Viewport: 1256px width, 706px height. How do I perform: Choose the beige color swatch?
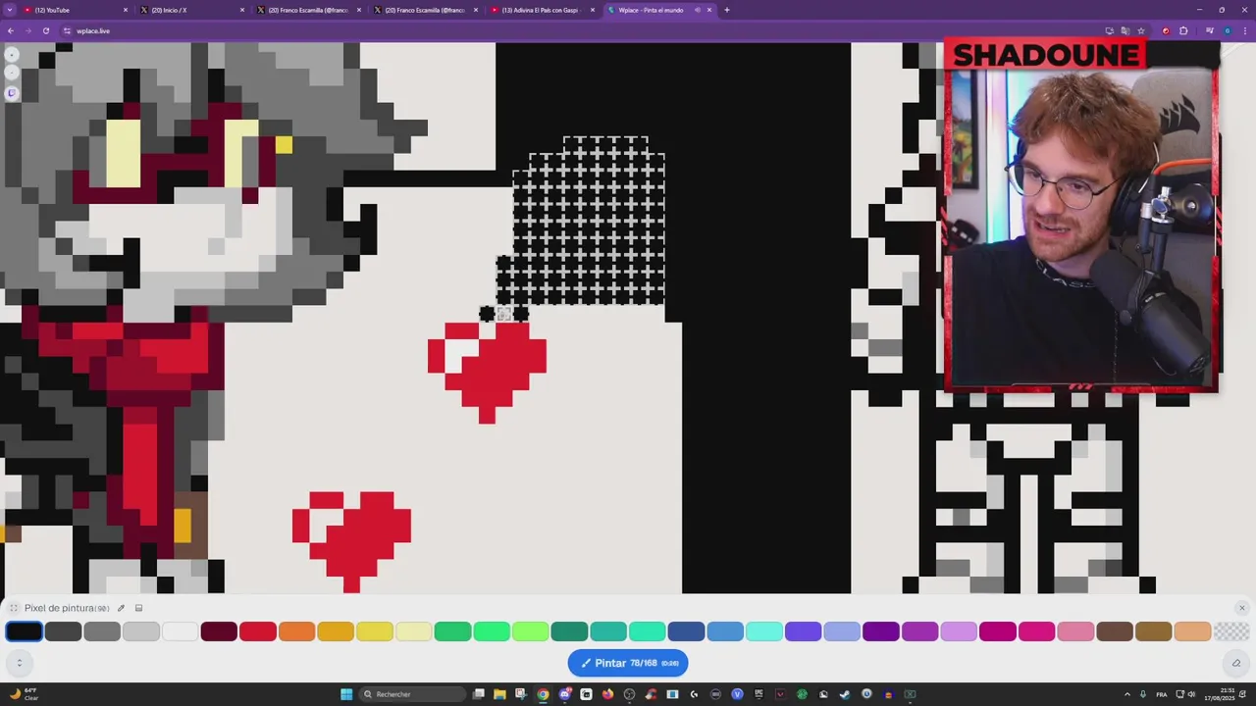point(1192,631)
